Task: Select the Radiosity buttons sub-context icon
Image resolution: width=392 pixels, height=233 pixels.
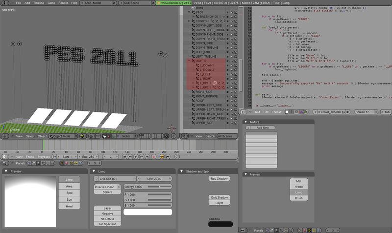Action: pos(76,163)
